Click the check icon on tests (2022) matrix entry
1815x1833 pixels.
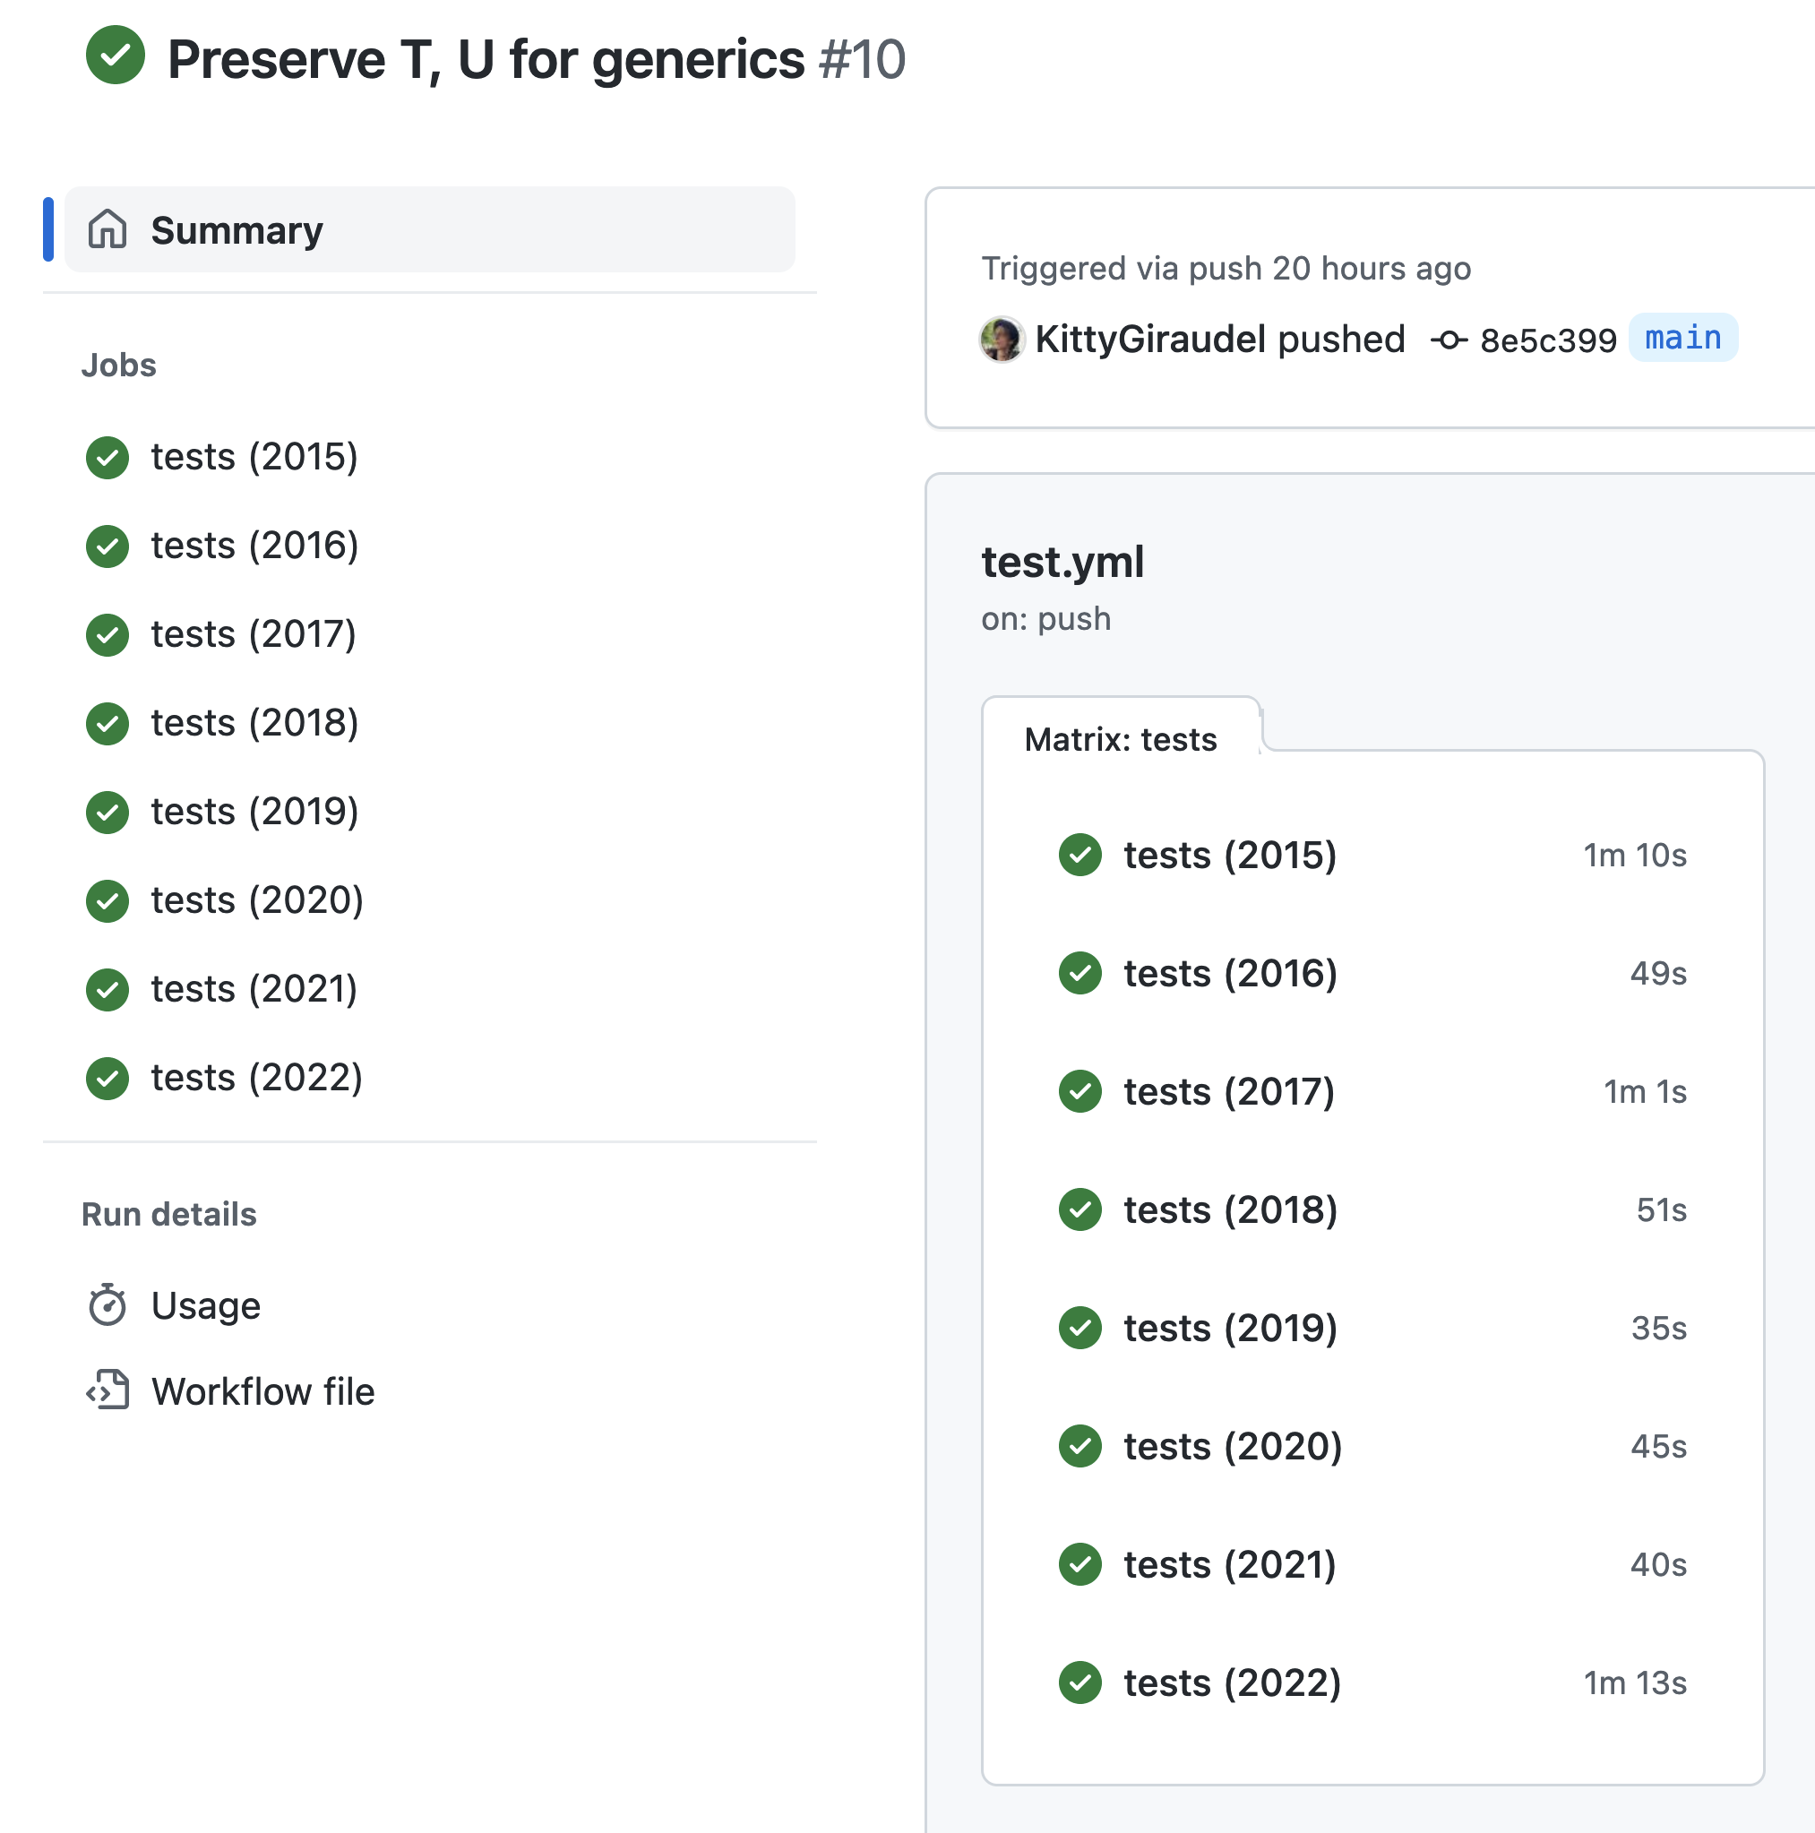[1080, 1682]
